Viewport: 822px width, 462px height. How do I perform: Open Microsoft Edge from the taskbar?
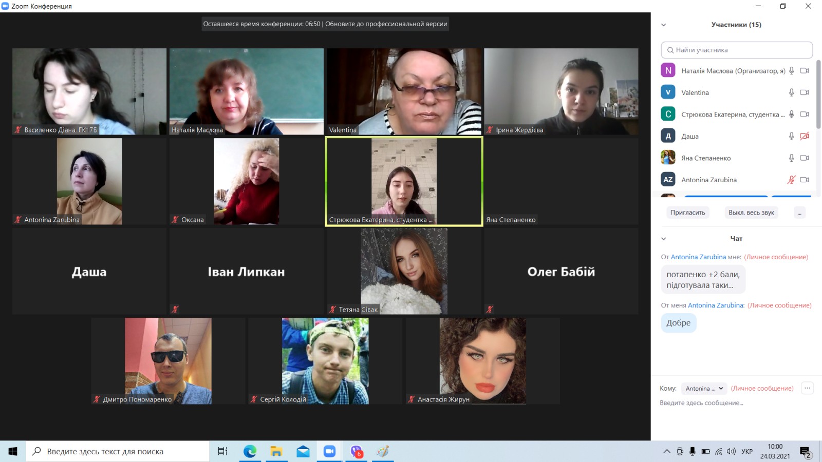[x=250, y=451]
